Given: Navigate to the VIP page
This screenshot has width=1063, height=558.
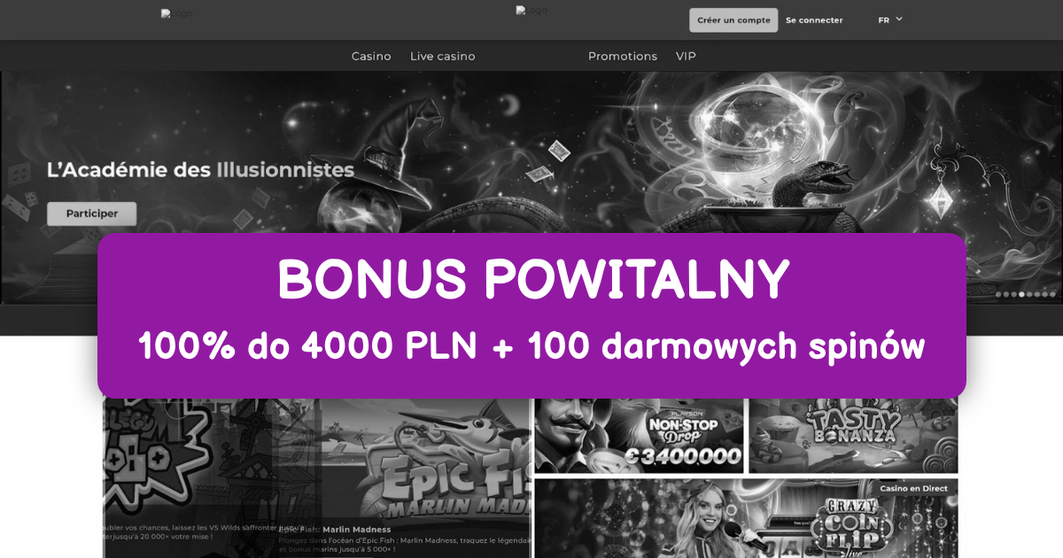Looking at the screenshot, I should click(x=686, y=56).
